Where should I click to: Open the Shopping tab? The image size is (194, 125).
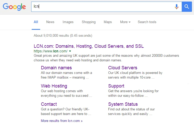(x=89, y=22)
